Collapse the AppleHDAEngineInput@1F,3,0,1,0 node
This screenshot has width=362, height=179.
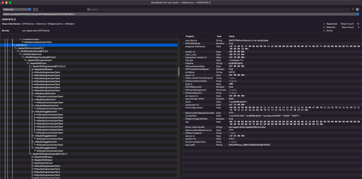31,66
